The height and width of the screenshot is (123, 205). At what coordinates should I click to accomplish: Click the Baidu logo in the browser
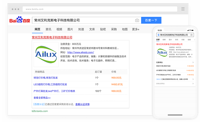(20, 20)
